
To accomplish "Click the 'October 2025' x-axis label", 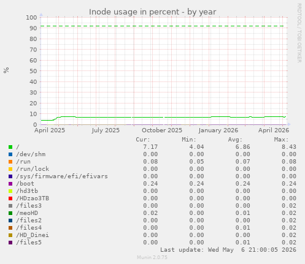I will pyautogui.click(x=162, y=130).
